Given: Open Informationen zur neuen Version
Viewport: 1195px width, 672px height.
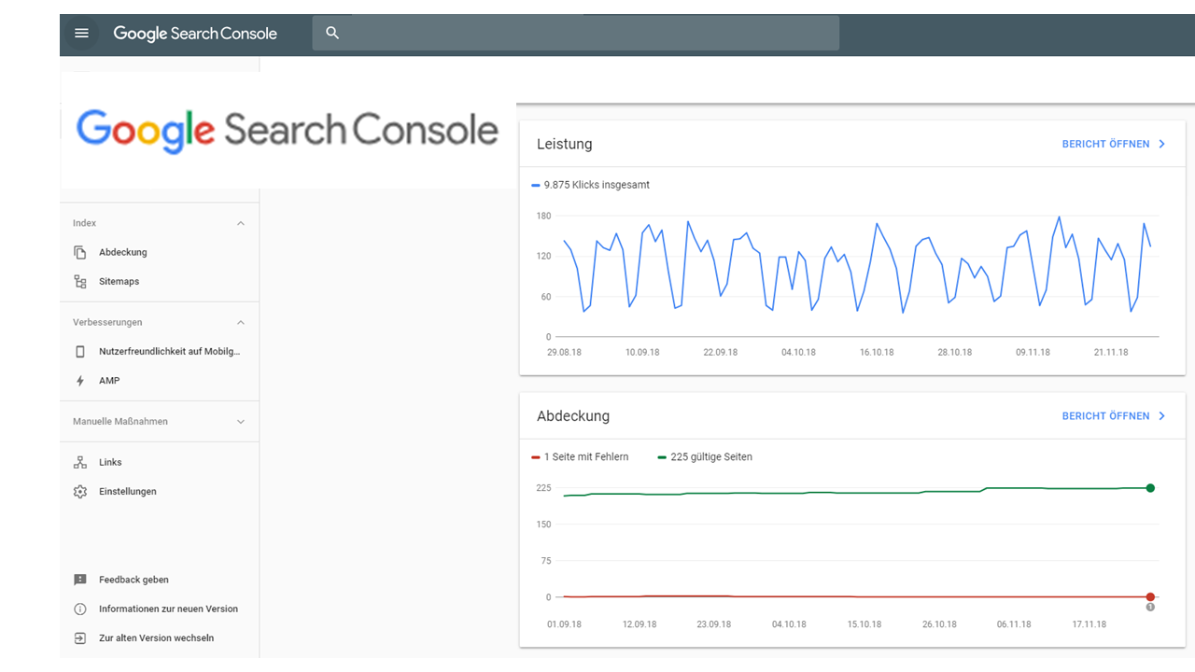Looking at the screenshot, I should pyautogui.click(x=168, y=609).
